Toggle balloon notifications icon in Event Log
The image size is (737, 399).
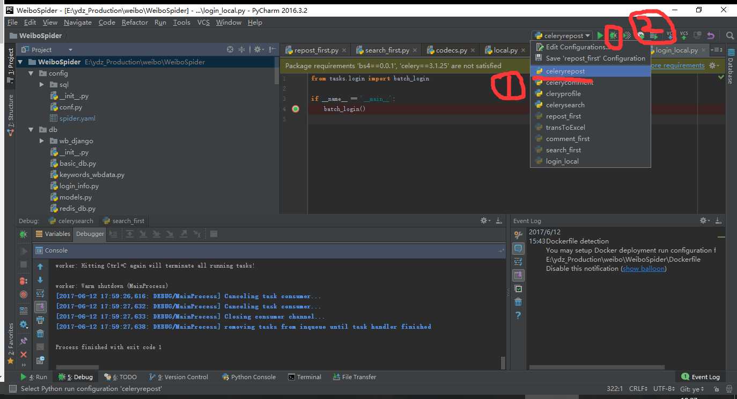pyautogui.click(x=518, y=248)
